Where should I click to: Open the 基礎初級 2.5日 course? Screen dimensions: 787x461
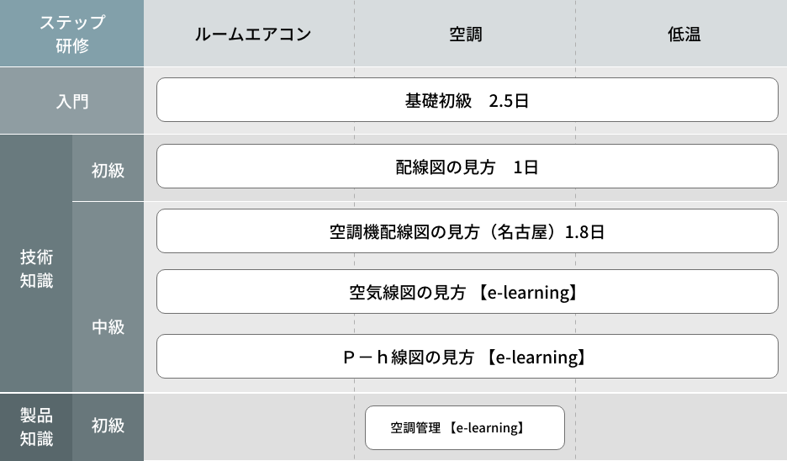(467, 100)
